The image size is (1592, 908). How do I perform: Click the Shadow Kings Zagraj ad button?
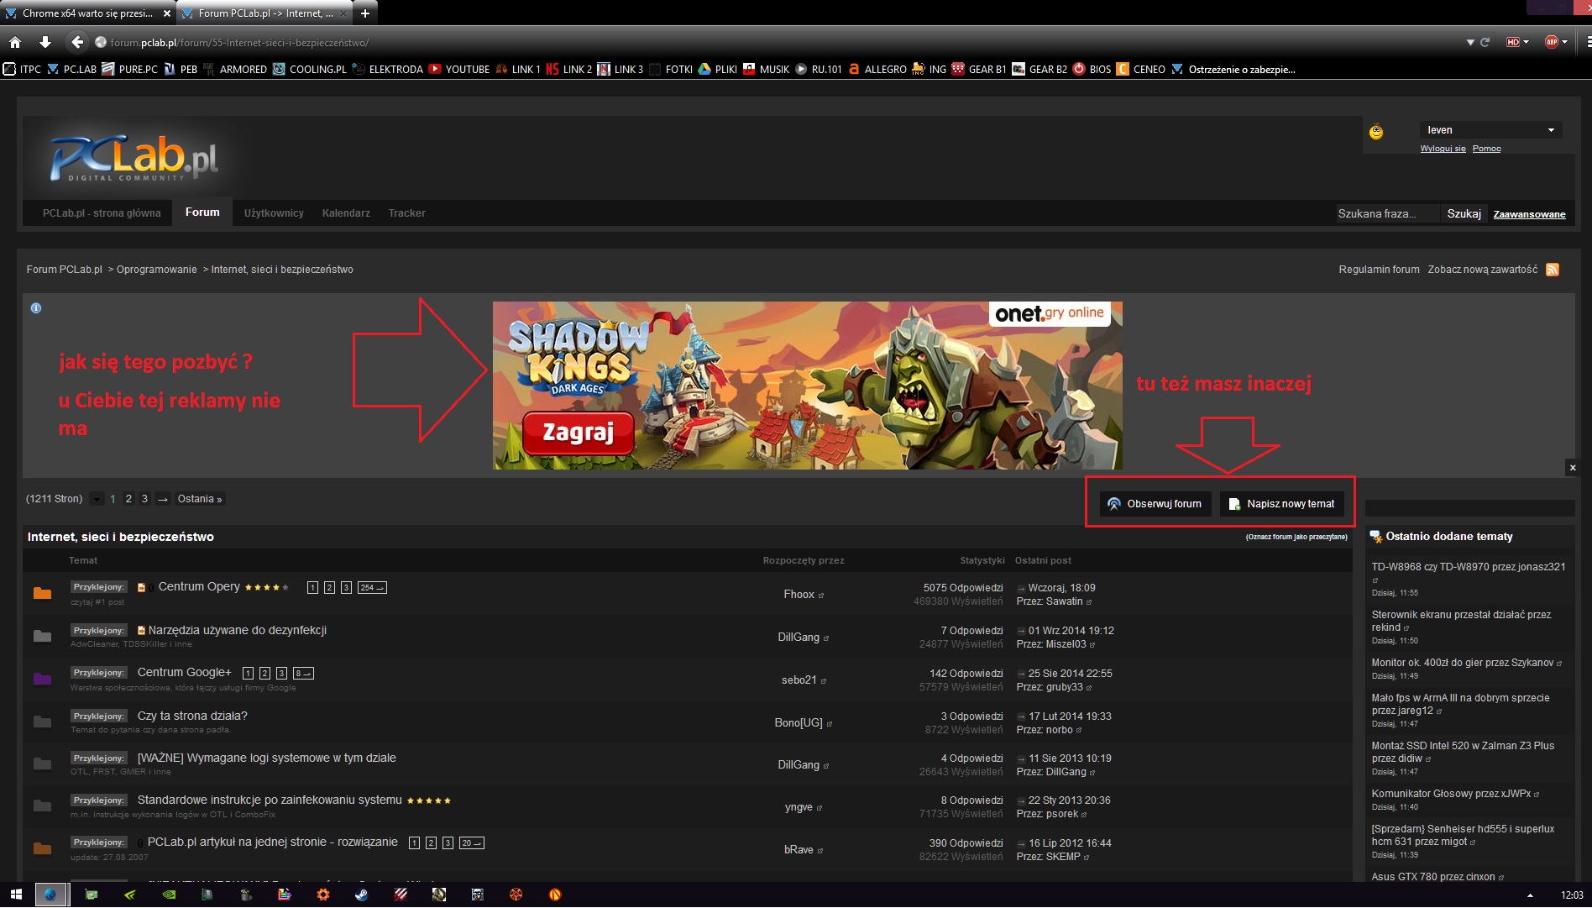click(x=578, y=433)
